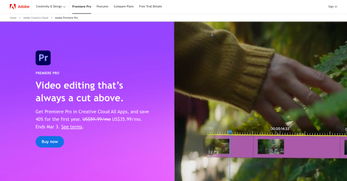Click the struck-through US$59.99/mo price

click(x=97, y=119)
